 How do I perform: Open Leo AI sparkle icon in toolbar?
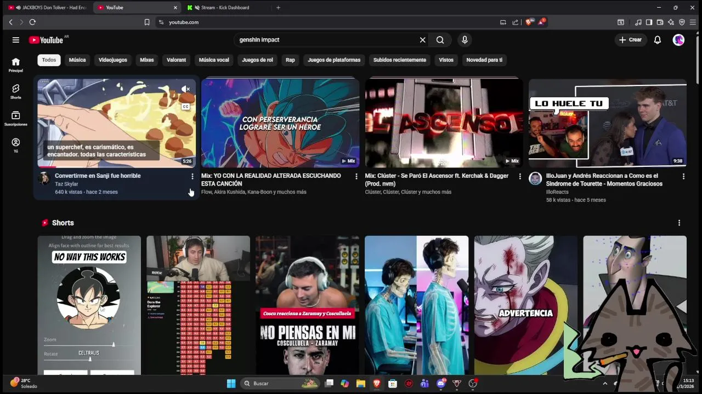[671, 22]
